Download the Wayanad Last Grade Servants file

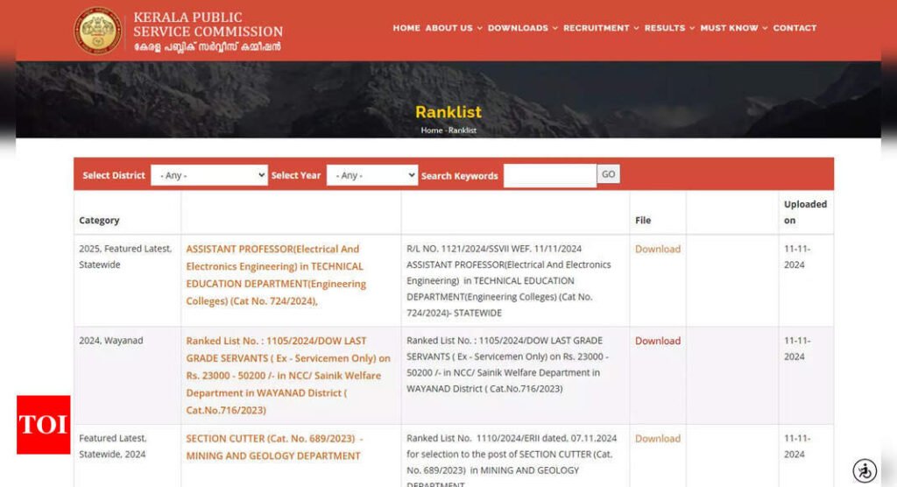(657, 341)
